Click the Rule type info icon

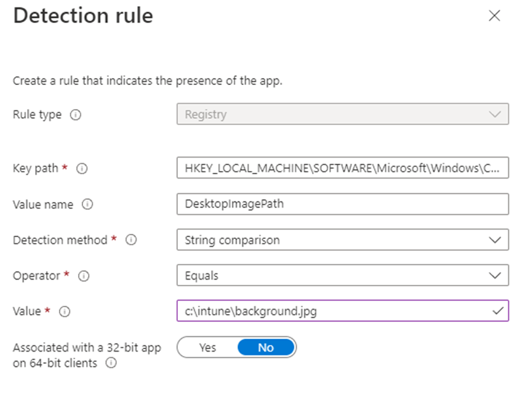(76, 115)
